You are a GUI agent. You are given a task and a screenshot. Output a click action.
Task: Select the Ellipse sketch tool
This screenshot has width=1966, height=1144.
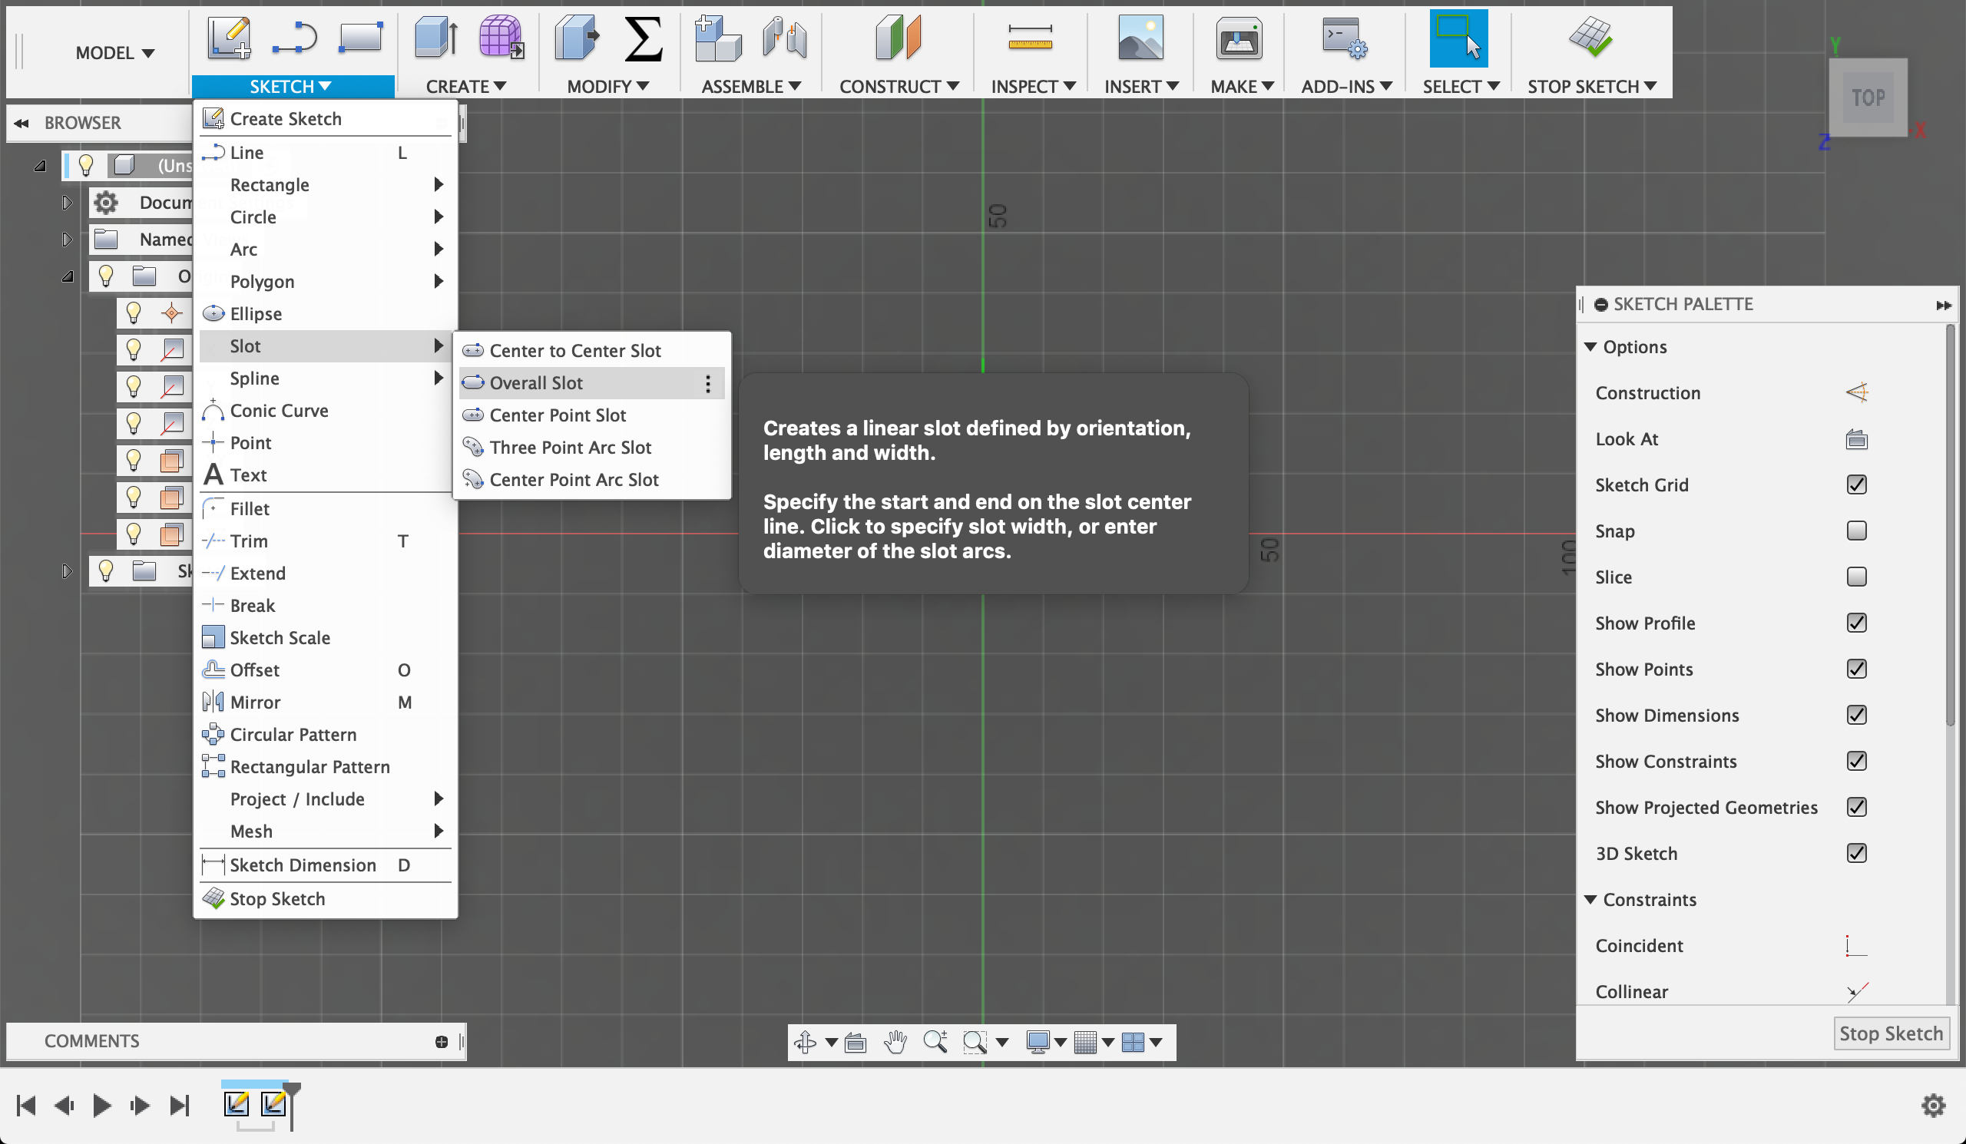[x=256, y=313]
